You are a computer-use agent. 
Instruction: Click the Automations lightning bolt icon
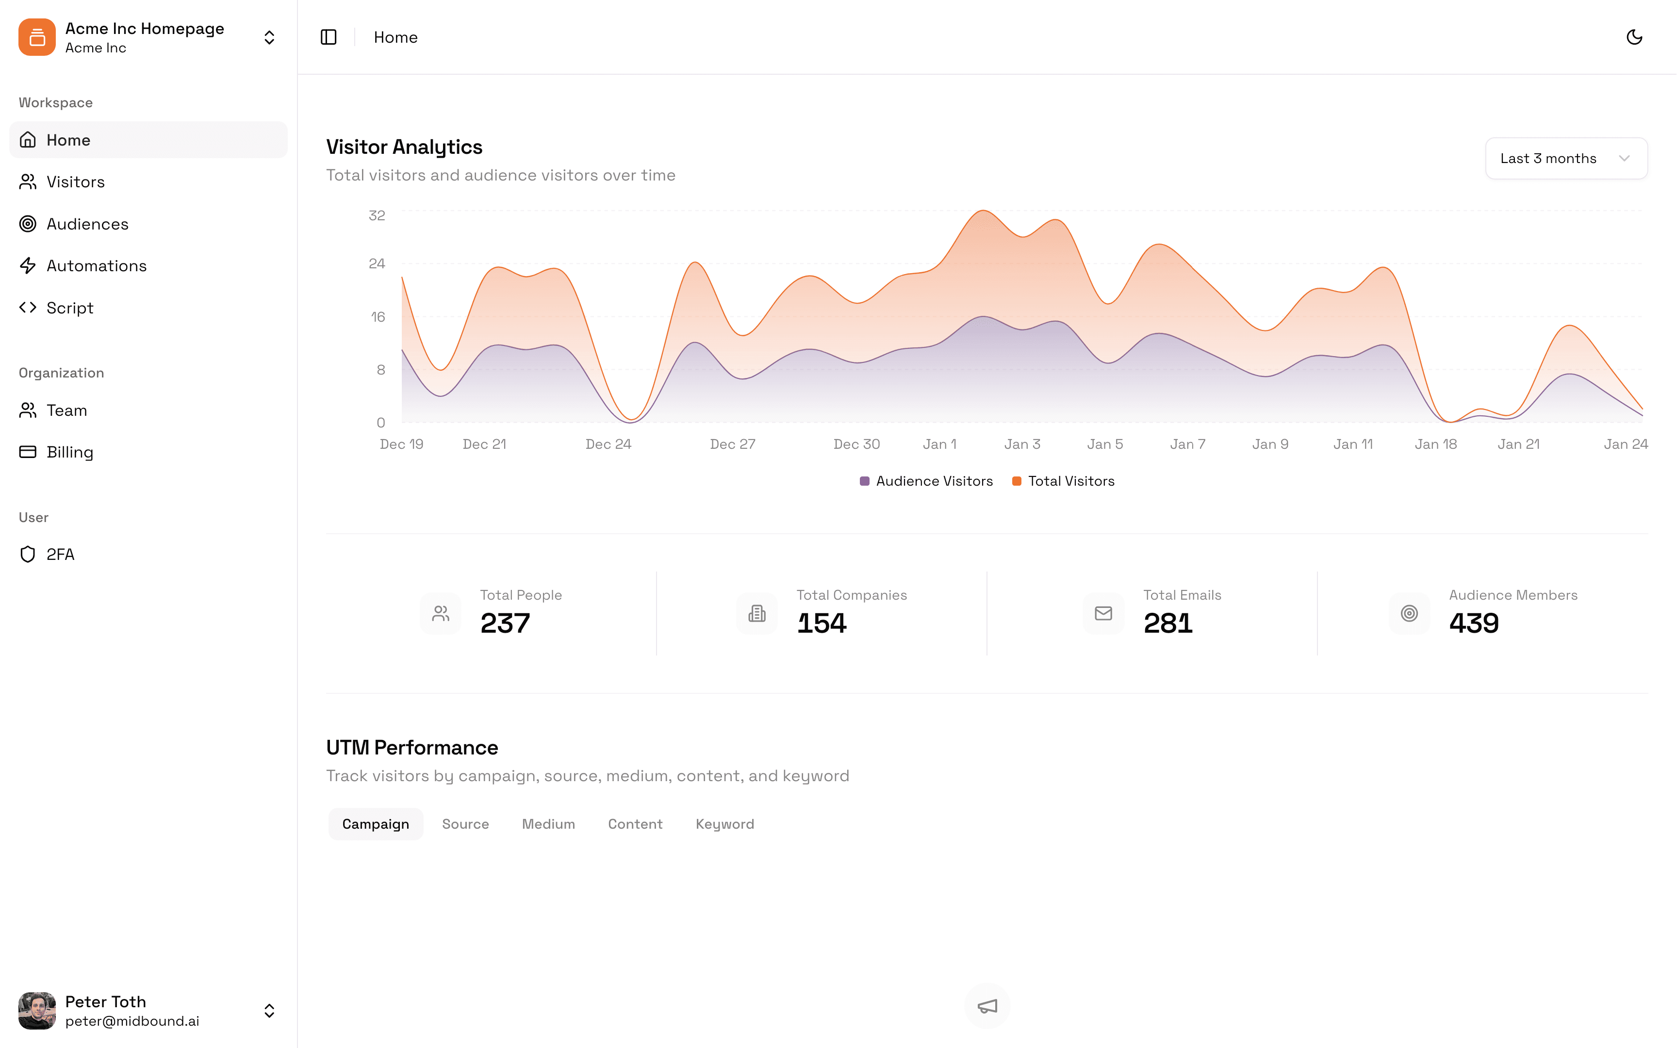[28, 265]
